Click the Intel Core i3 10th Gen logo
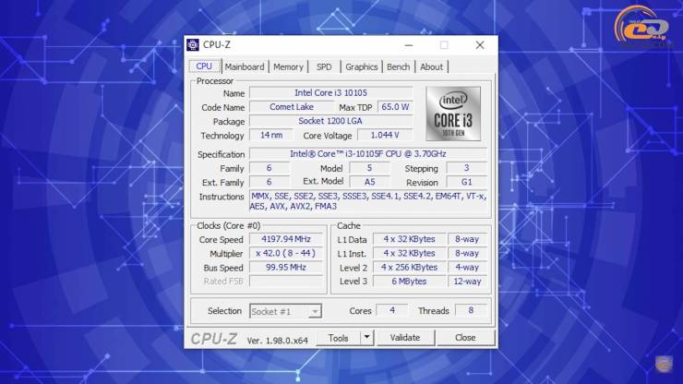The width and height of the screenshot is (683, 384). pos(453,114)
